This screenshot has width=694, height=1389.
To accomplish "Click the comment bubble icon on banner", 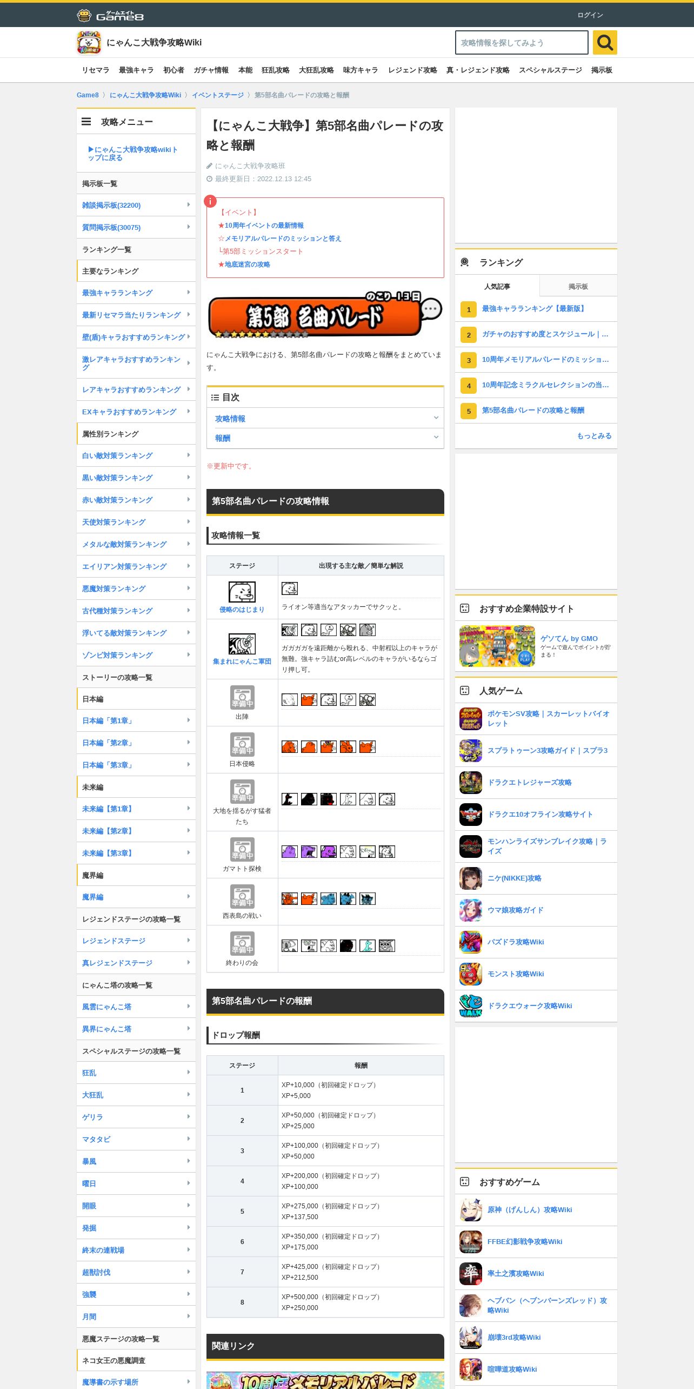I will (x=431, y=310).
